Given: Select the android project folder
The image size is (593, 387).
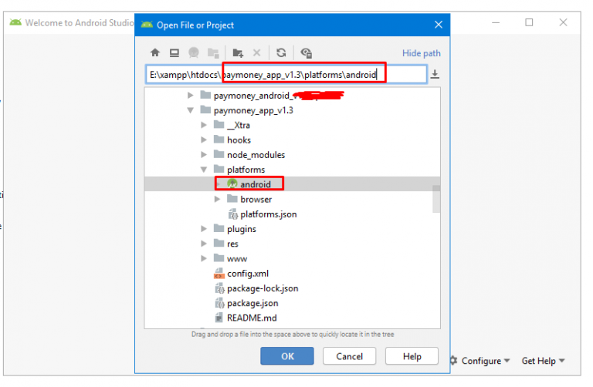Looking at the screenshot, I should 255,184.
